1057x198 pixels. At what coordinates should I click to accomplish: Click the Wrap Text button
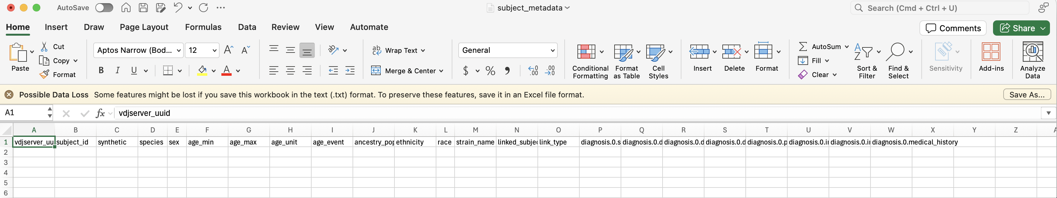pyautogui.click(x=398, y=50)
